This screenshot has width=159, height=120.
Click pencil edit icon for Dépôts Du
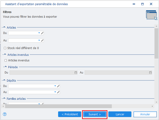click(58, 86)
